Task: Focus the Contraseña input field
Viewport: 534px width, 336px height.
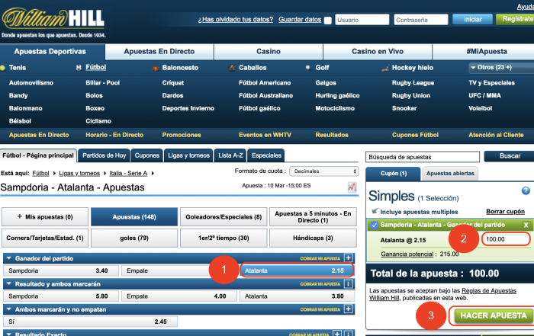Action: 421,20
